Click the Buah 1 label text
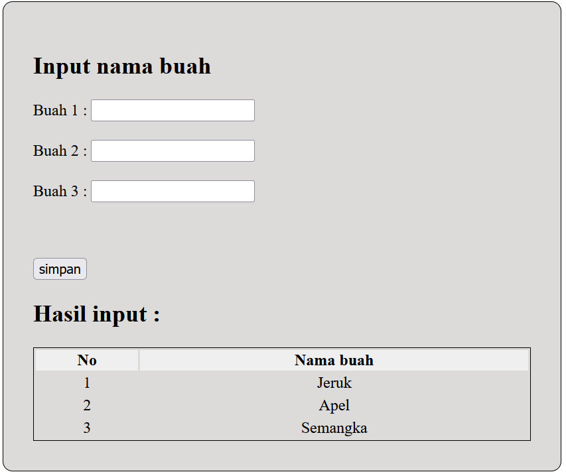This screenshot has width=566, height=474. pyautogui.click(x=58, y=110)
